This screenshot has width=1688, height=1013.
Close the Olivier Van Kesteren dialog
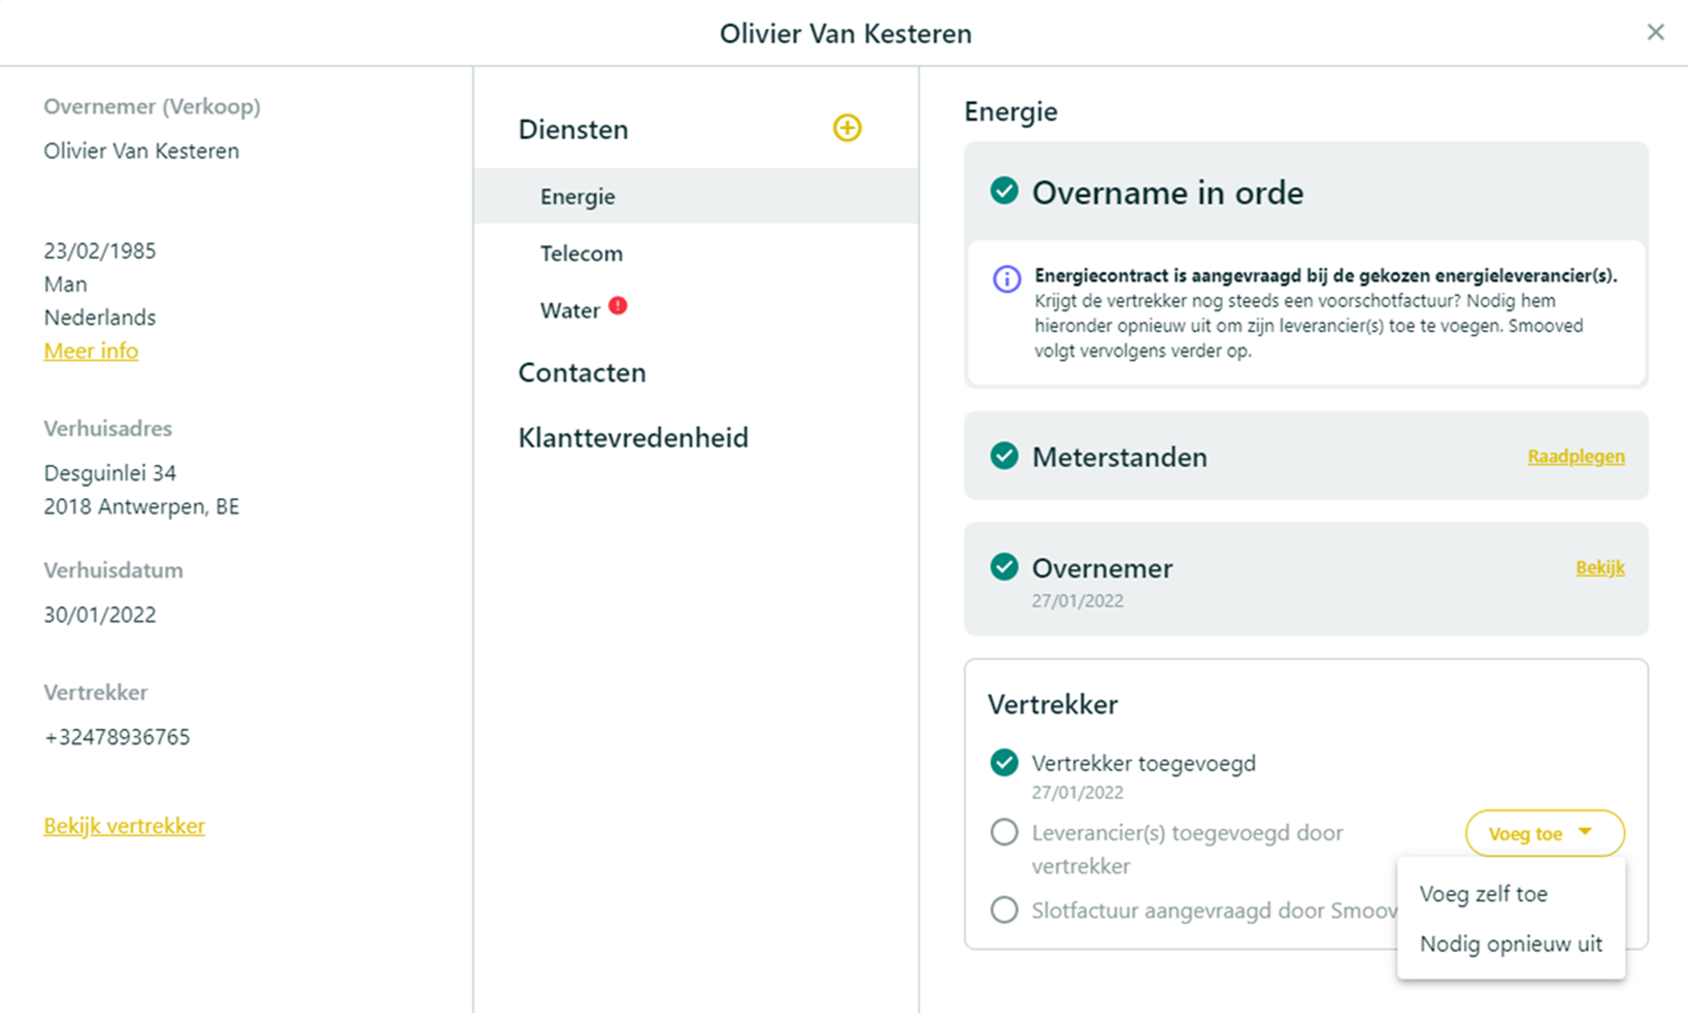pos(1656,32)
